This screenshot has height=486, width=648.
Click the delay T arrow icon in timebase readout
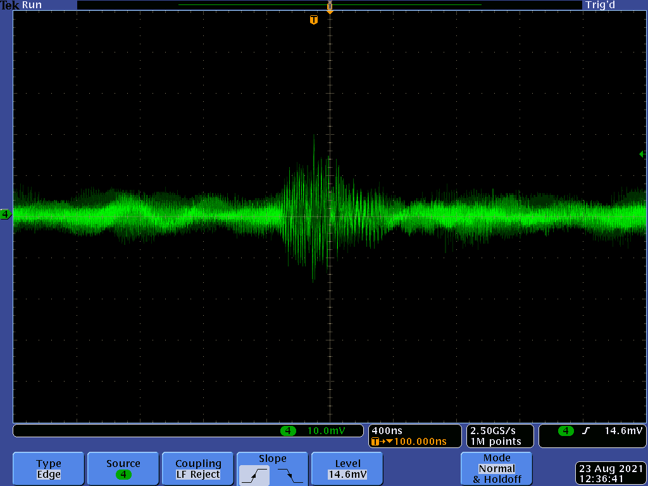coord(380,442)
